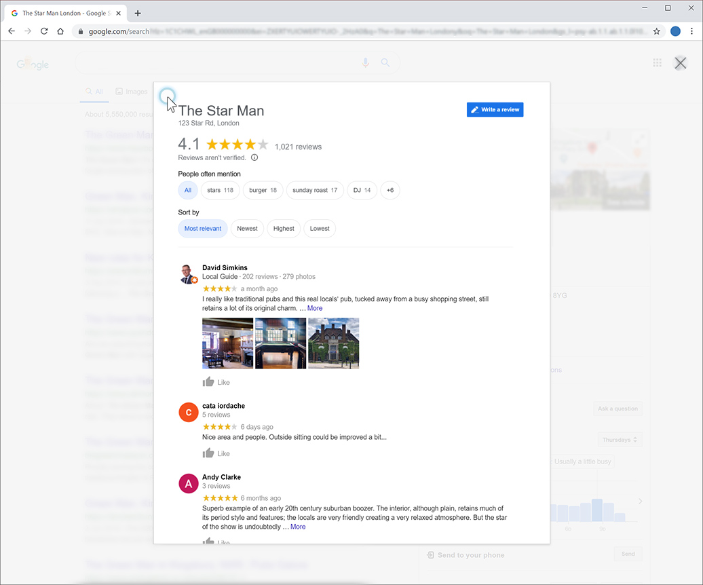Filter reviews by 'burger' mention
Screen dimensions: 703x585
263,191
